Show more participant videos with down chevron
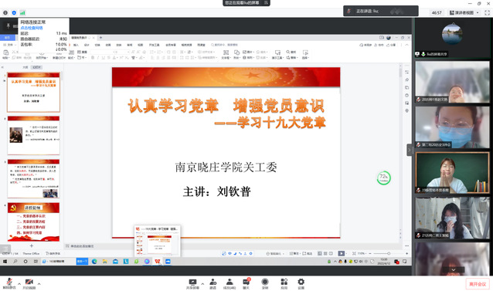Image resolution: width=493 pixels, height=291 pixels. [x=453, y=269]
